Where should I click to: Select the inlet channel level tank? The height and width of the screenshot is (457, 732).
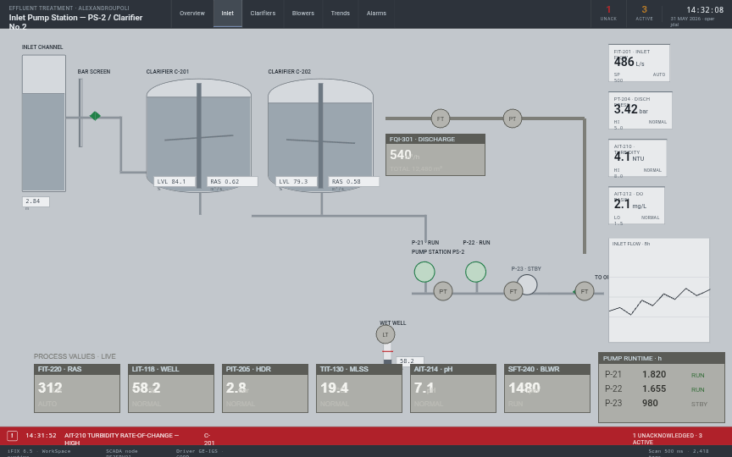44,123
